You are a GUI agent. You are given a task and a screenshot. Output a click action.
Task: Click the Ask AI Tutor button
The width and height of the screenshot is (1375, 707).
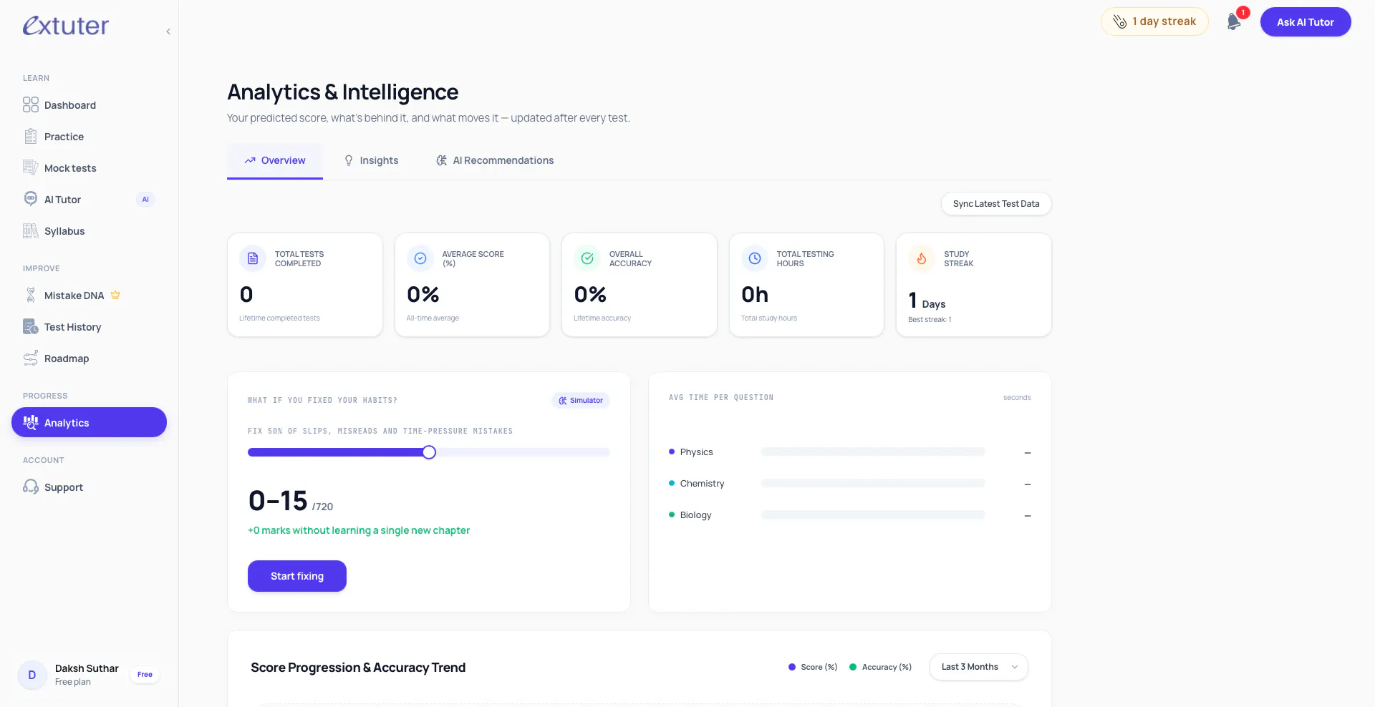click(x=1305, y=22)
